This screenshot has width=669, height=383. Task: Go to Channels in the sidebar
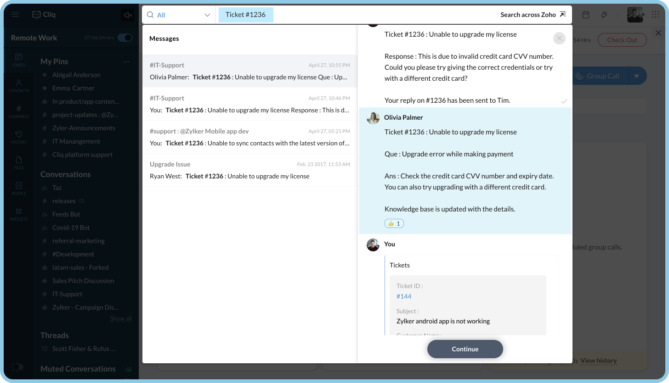(x=19, y=111)
